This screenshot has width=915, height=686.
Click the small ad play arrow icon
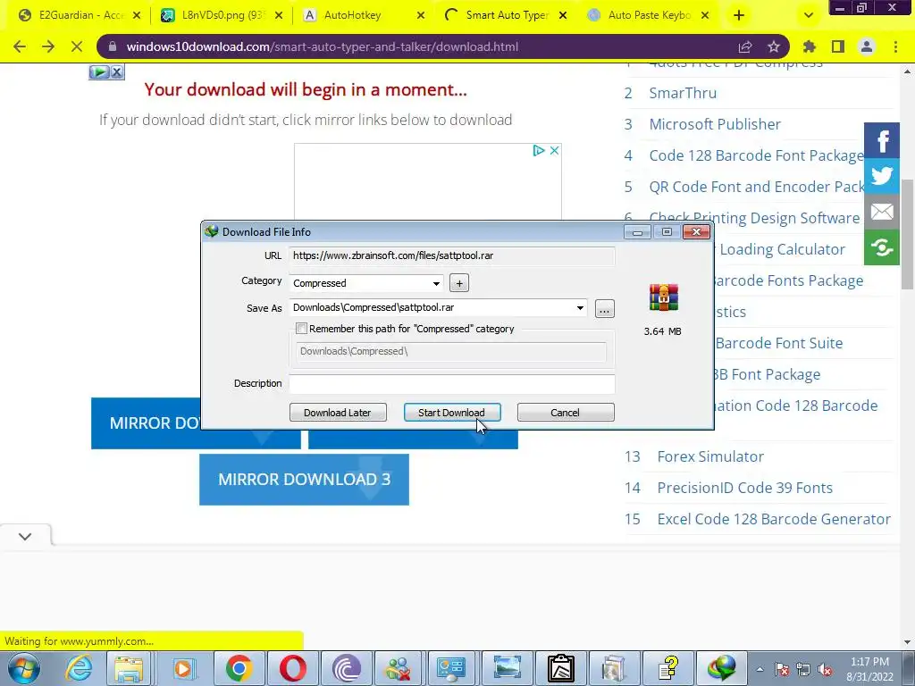pyautogui.click(x=100, y=71)
